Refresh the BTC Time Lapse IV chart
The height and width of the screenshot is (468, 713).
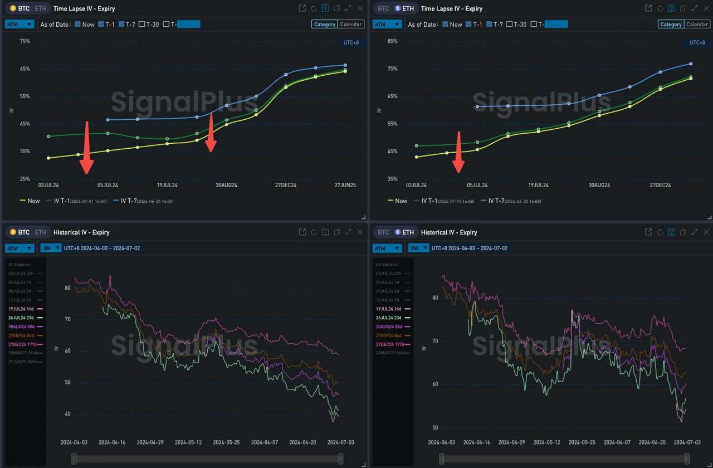(314, 8)
